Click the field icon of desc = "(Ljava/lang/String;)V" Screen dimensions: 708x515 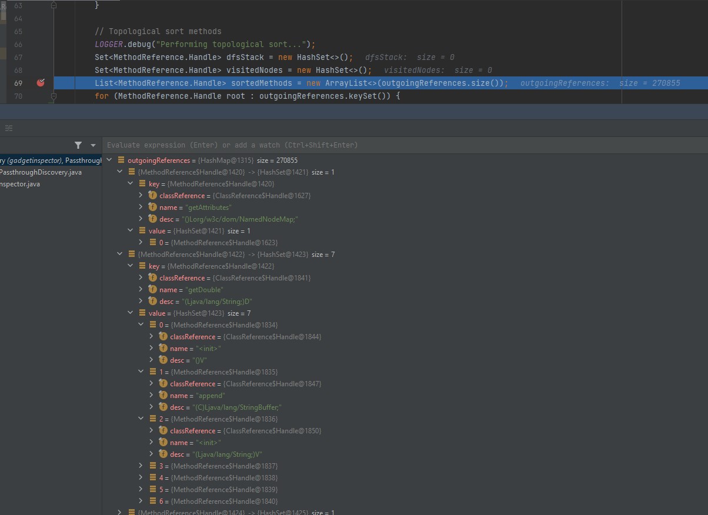point(163,454)
